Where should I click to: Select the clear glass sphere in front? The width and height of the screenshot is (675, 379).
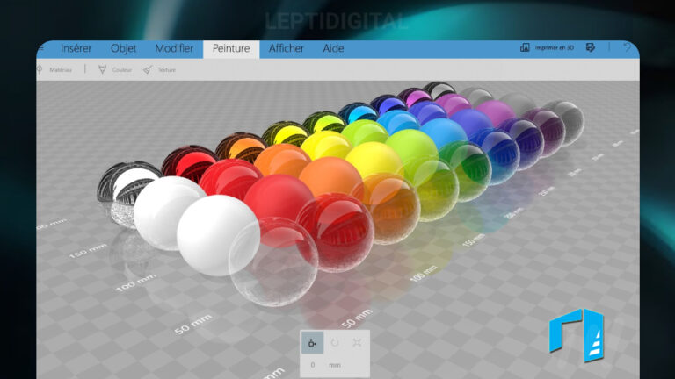click(x=274, y=263)
